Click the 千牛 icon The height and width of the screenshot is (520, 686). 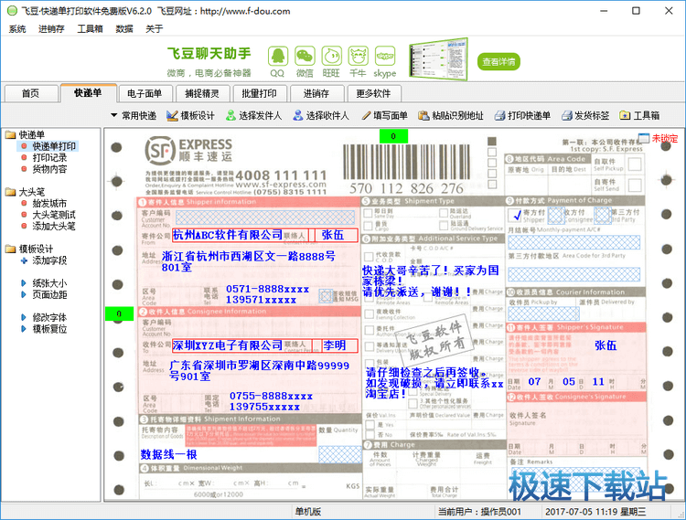click(358, 57)
